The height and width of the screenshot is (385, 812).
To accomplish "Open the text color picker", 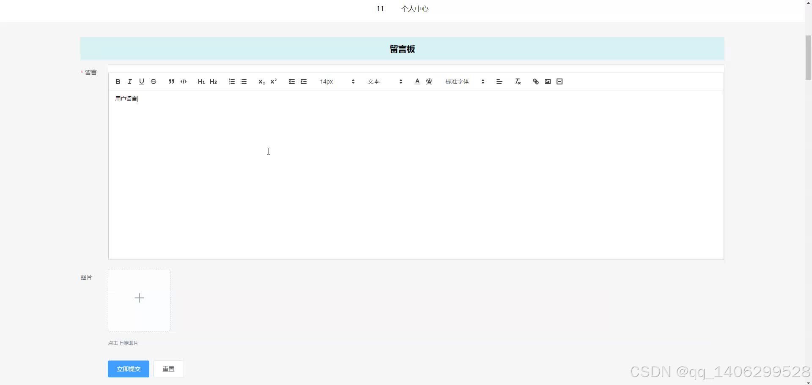I will click(x=417, y=81).
